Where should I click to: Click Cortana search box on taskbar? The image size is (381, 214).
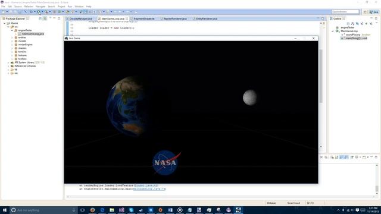pos(43,210)
